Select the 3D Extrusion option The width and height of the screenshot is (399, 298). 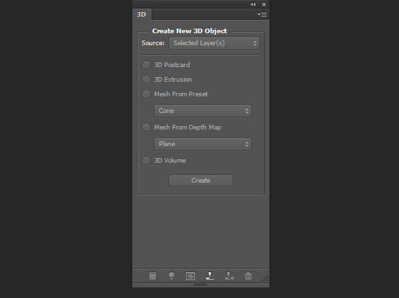[146, 80]
